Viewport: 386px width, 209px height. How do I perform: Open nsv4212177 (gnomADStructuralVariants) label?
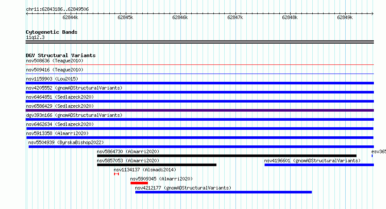[x=183, y=188]
